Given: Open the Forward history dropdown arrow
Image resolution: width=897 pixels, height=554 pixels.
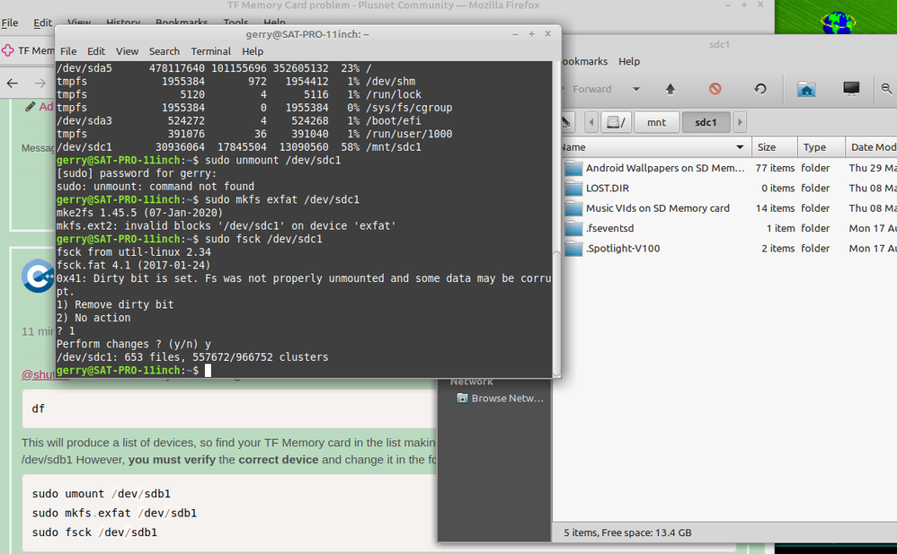Looking at the screenshot, I should coord(636,89).
